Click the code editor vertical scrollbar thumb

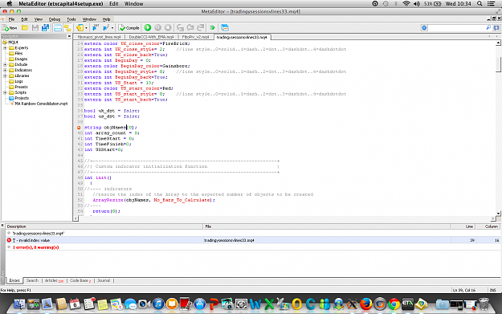coord(498,65)
